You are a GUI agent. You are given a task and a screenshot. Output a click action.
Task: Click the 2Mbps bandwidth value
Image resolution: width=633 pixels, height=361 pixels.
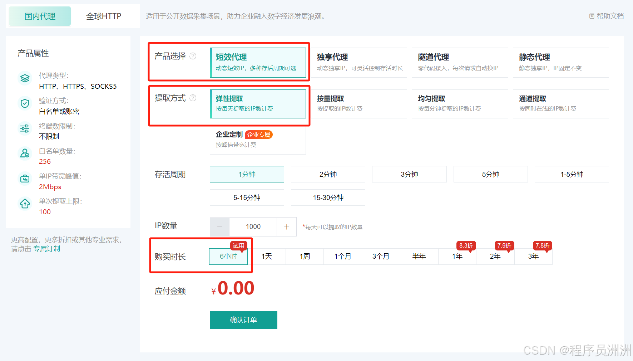[50, 187]
